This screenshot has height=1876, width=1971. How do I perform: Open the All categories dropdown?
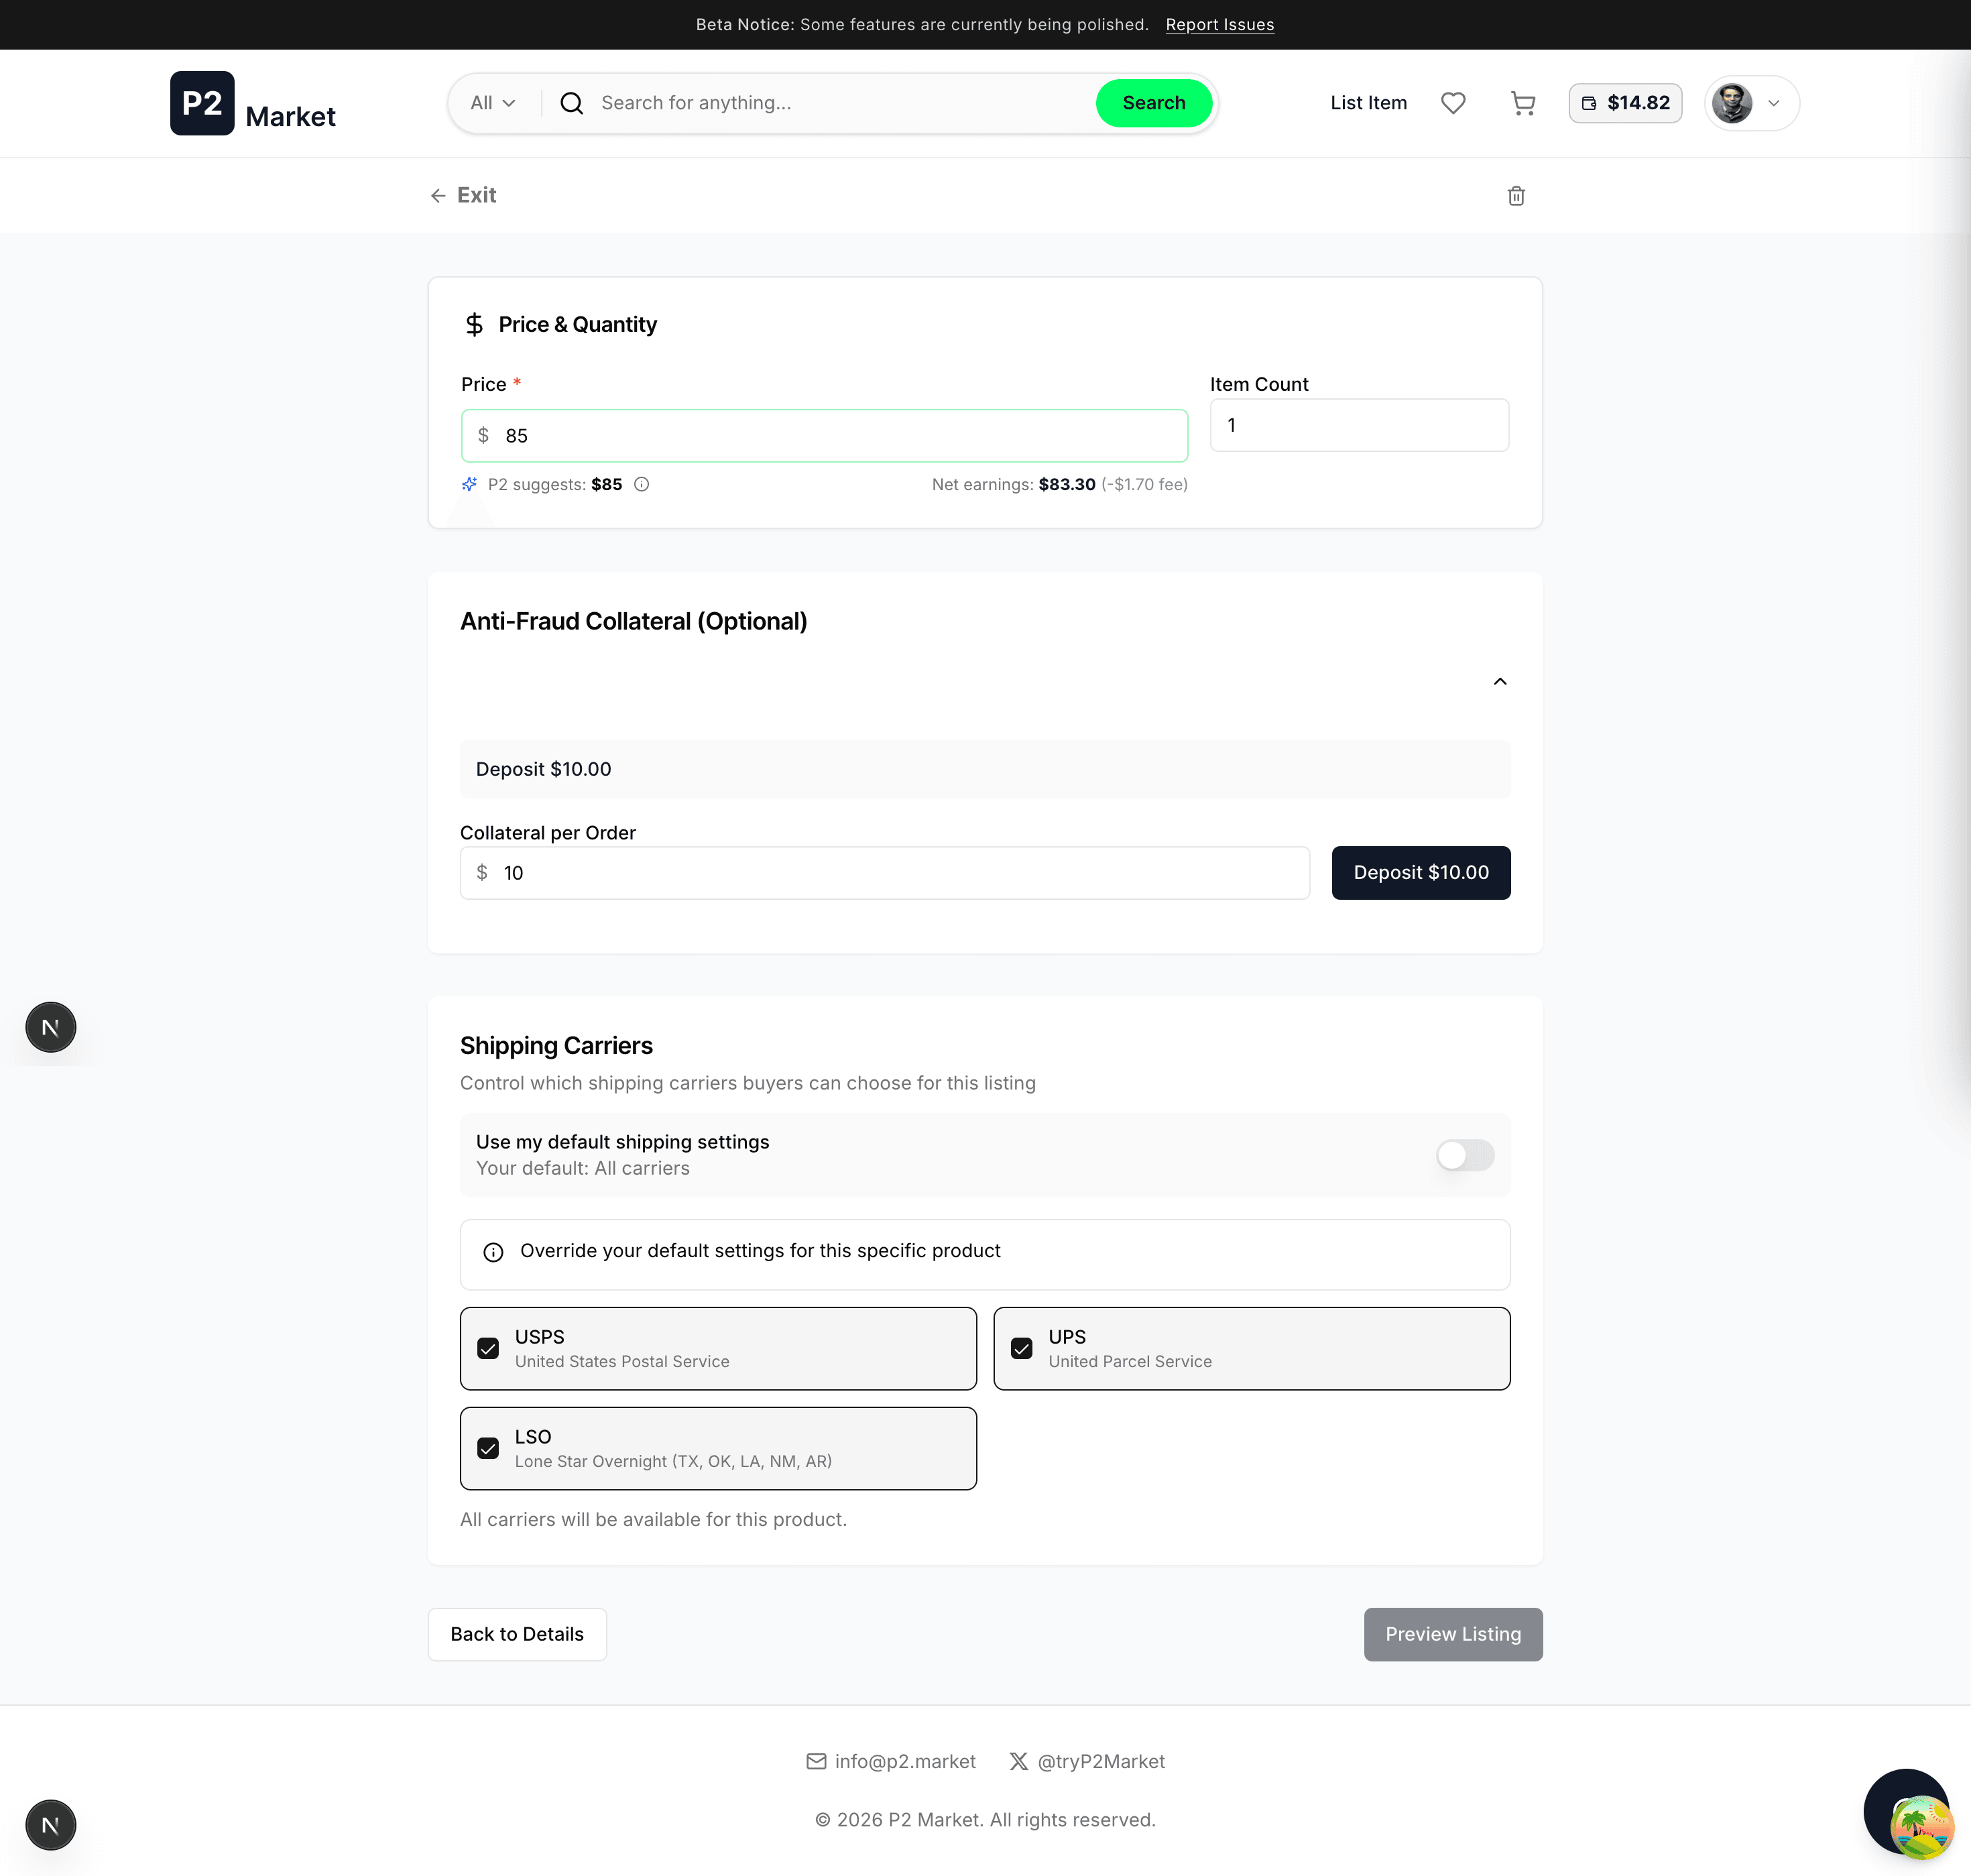(493, 103)
